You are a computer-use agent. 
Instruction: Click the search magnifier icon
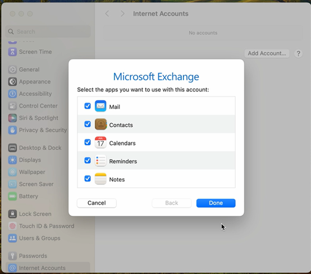point(11,32)
